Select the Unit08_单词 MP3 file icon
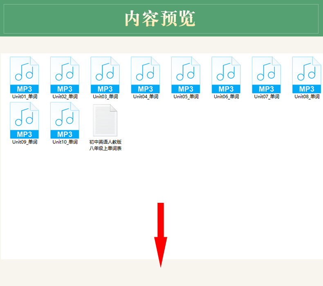This screenshot has height=286, width=323. (307, 75)
